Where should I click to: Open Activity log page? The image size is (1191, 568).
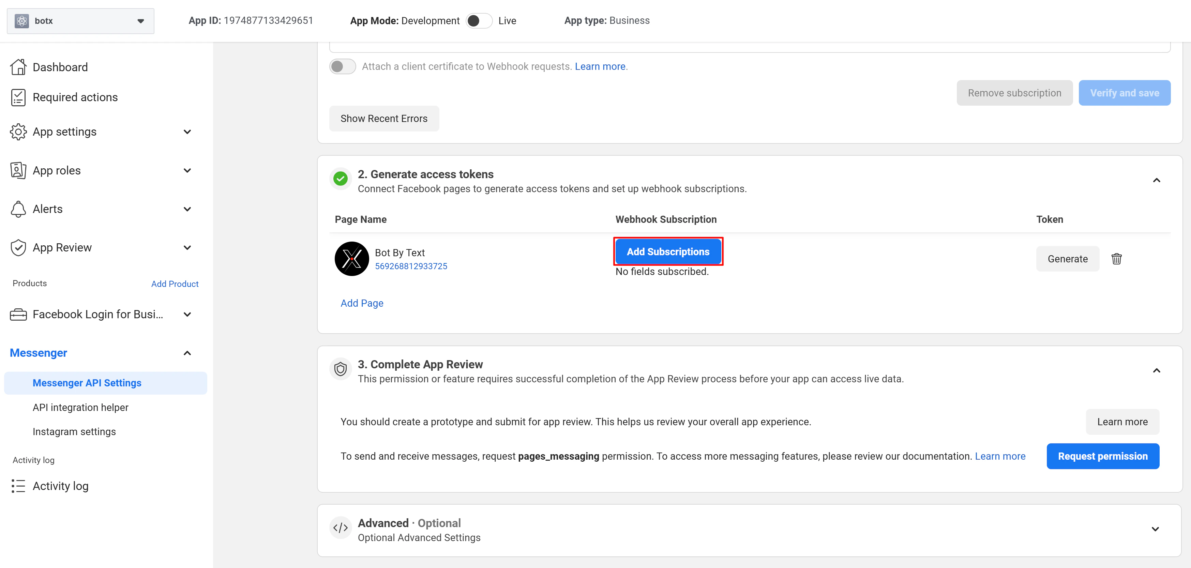(61, 486)
